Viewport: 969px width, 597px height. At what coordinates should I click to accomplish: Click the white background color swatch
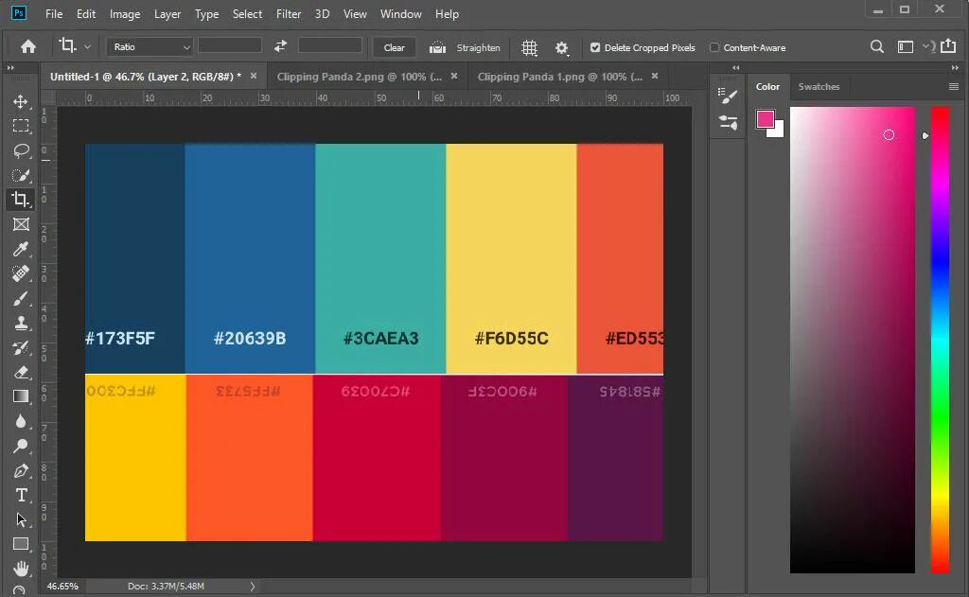coord(778,131)
